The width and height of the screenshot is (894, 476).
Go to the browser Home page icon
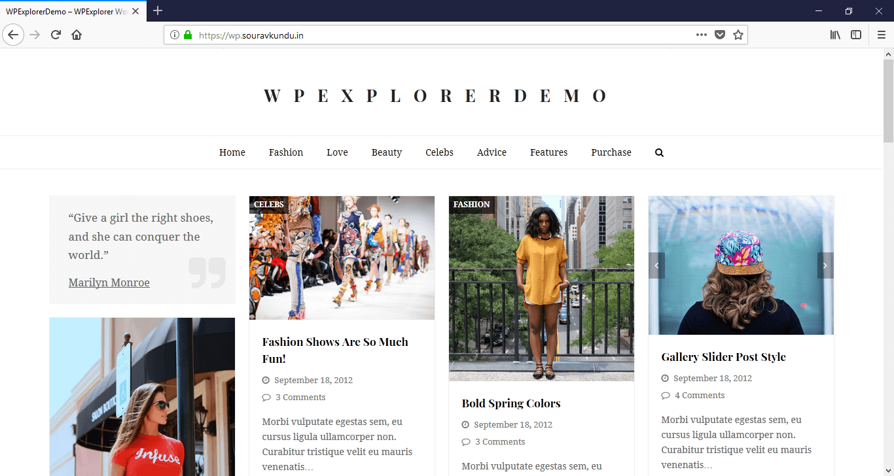coord(77,35)
